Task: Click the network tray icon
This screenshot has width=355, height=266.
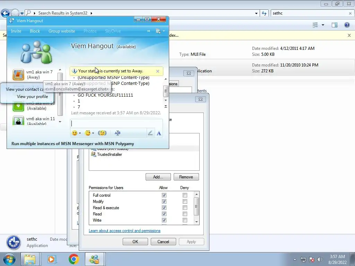Action: 303,259
